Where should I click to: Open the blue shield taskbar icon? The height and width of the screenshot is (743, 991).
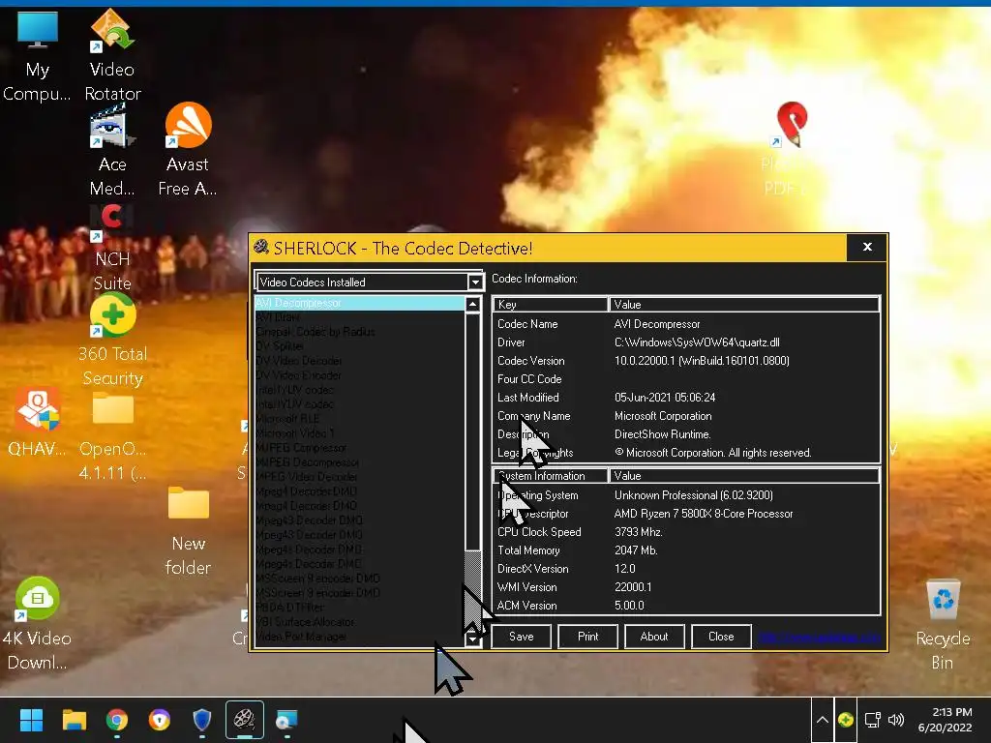point(201,720)
